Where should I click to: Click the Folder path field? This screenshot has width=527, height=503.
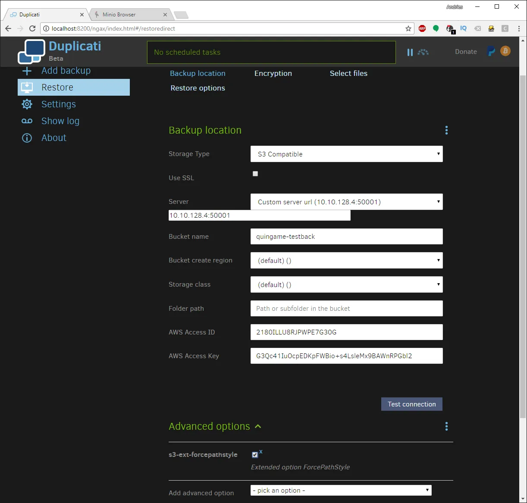click(x=347, y=309)
